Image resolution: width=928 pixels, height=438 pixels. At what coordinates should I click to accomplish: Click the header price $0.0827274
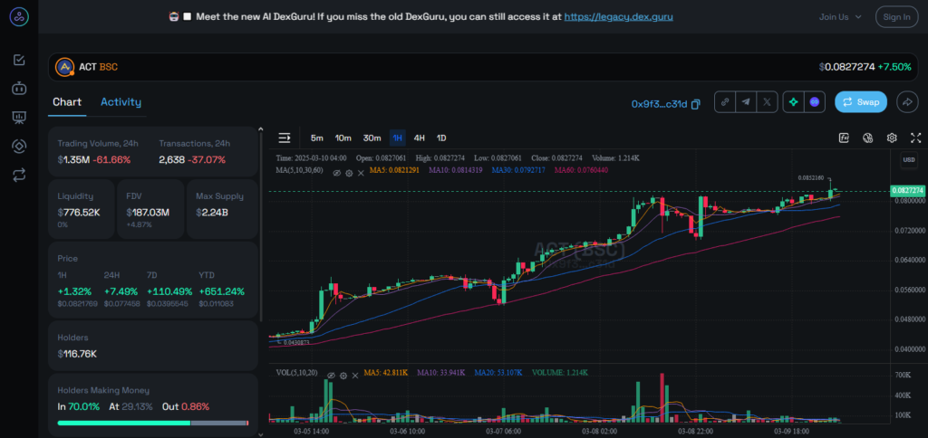(x=846, y=67)
